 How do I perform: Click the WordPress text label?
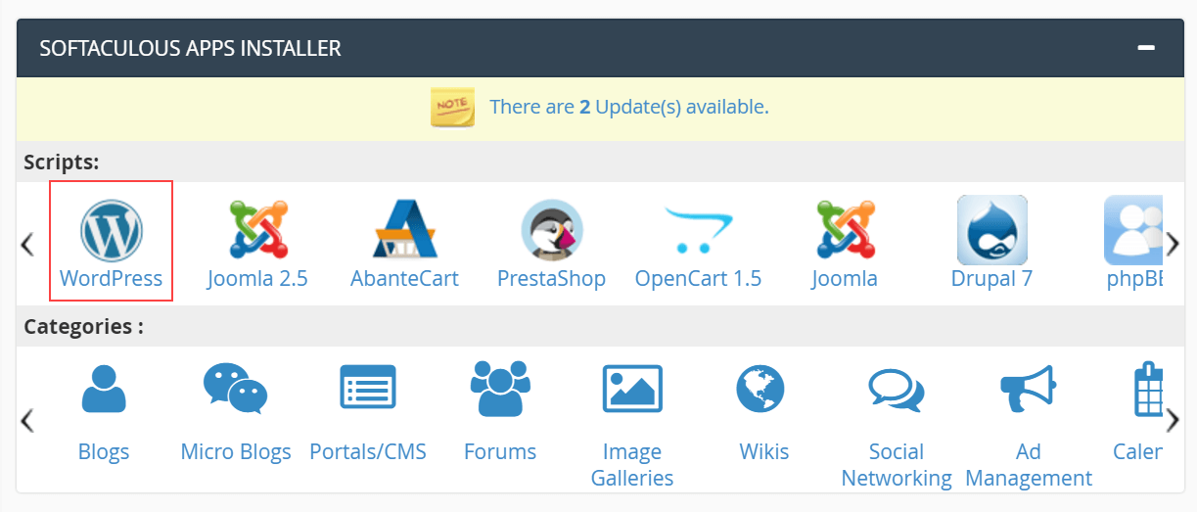point(111,279)
